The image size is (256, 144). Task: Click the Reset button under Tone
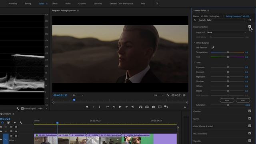[x=227, y=100]
